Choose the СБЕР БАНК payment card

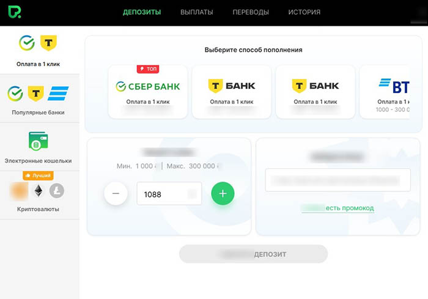(148, 92)
